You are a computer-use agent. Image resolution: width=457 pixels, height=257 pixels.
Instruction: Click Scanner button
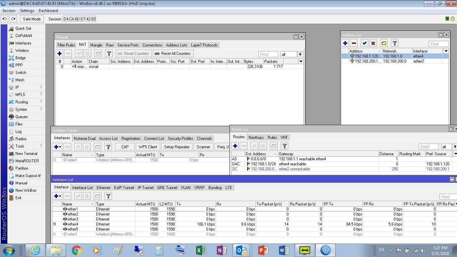click(203, 147)
